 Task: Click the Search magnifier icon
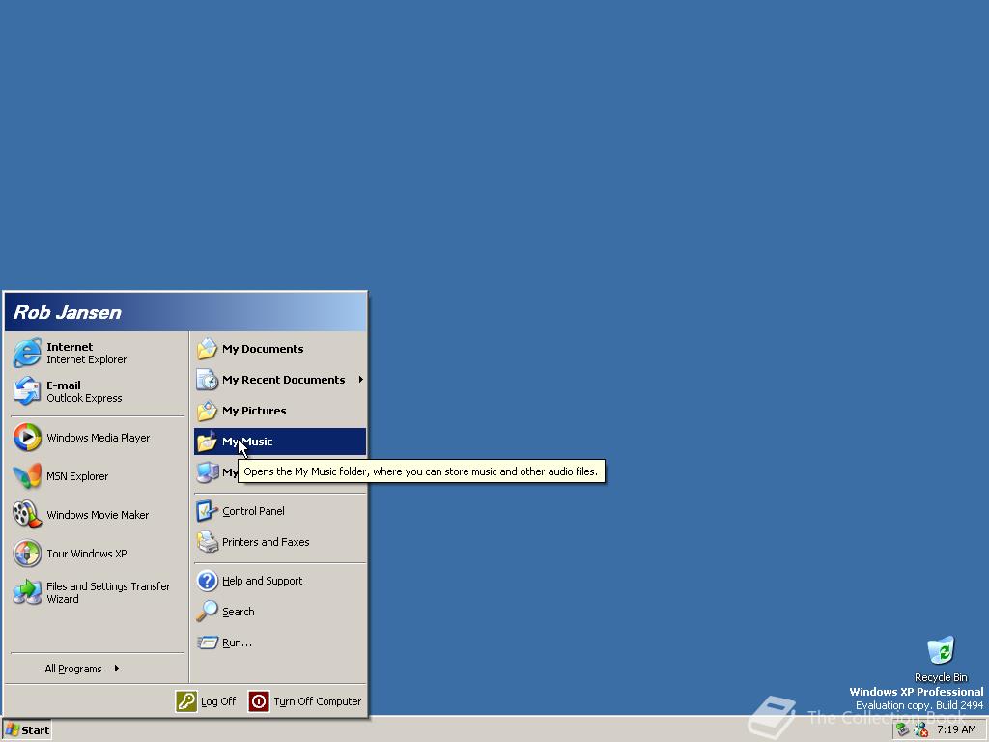pos(207,612)
